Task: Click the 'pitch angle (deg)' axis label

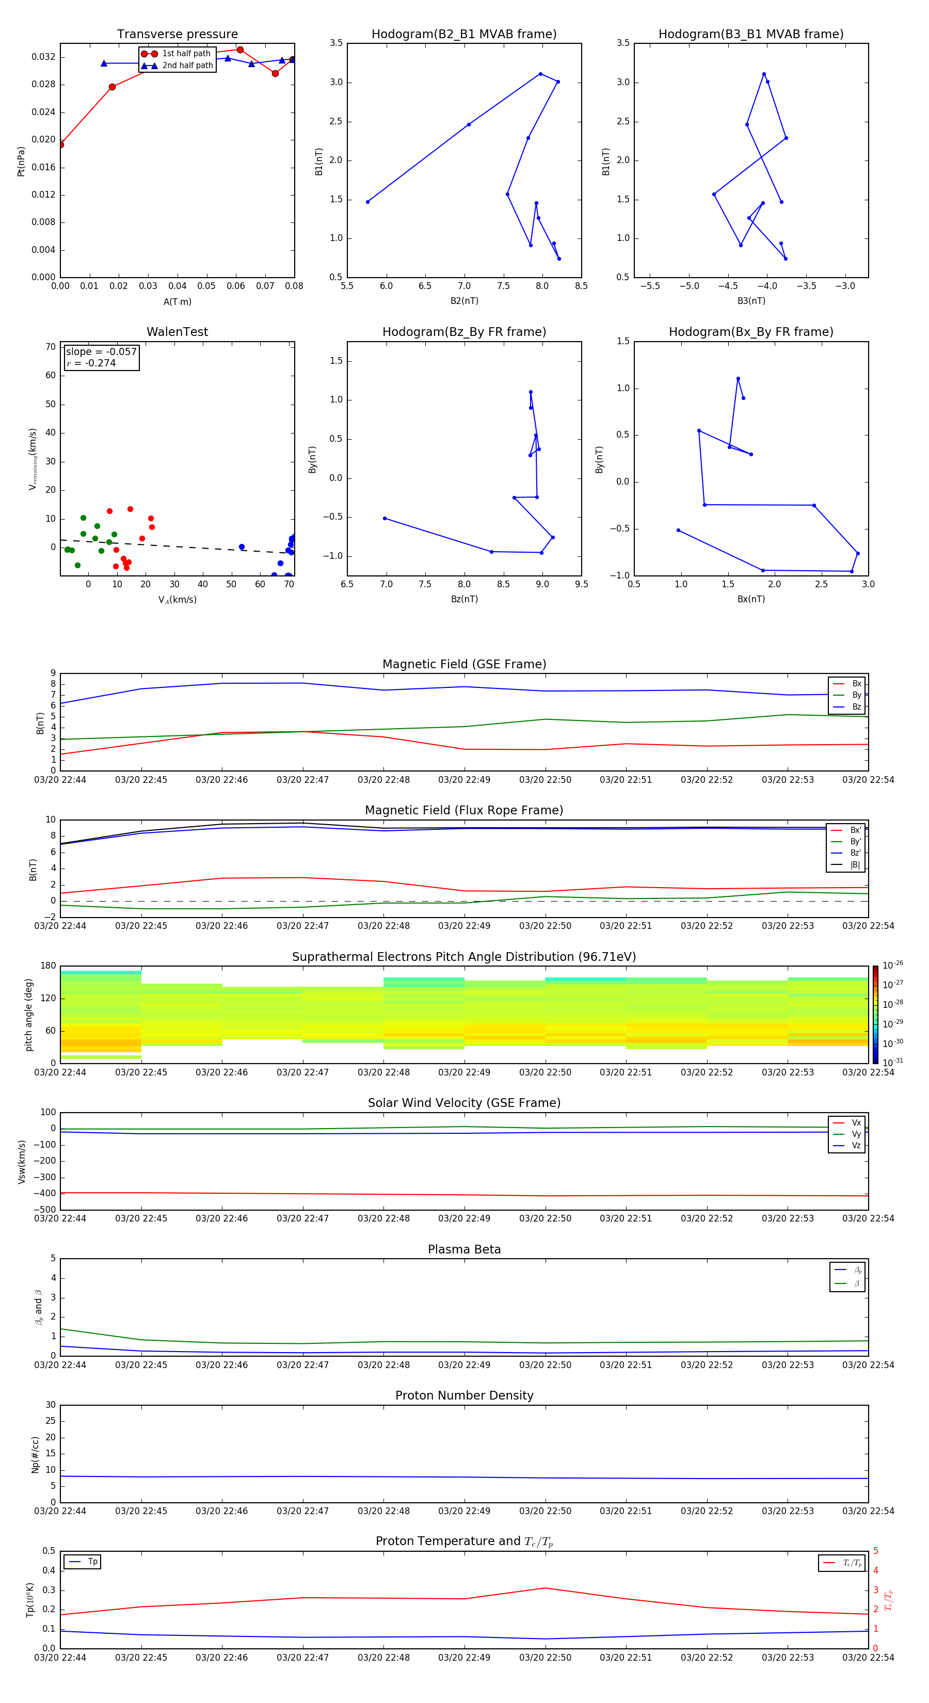Action: click(x=28, y=1015)
